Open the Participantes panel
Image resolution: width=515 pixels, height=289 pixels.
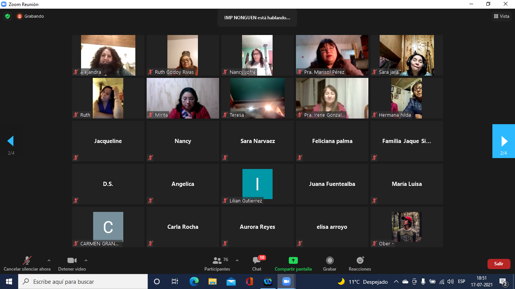[217, 264]
